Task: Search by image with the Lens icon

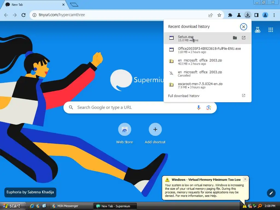Action: pyautogui.click(x=209, y=107)
